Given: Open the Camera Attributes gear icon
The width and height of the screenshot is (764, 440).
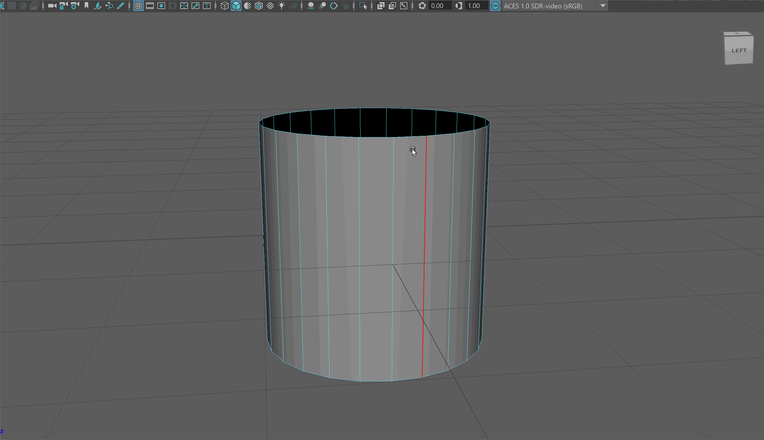Looking at the screenshot, I should (x=75, y=6).
